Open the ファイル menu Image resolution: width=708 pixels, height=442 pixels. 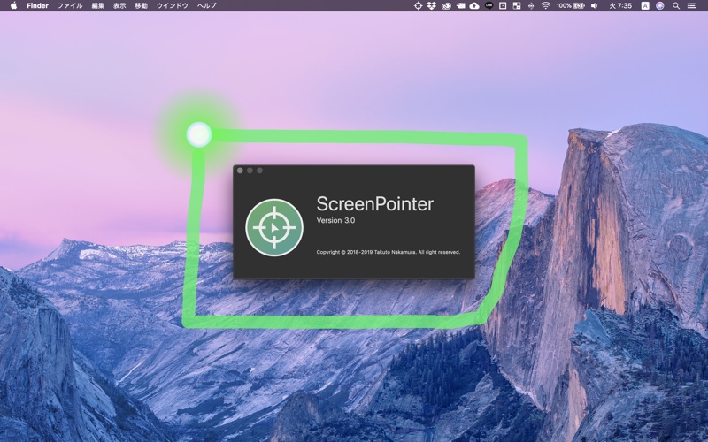[70, 5]
